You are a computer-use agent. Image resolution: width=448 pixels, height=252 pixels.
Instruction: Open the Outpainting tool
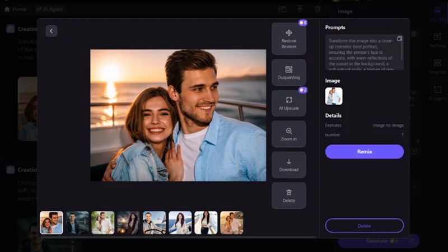pyautogui.click(x=289, y=73)
